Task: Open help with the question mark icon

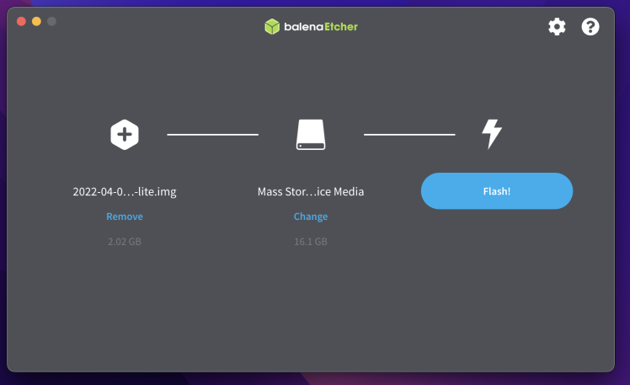Action: coord(590,26)
